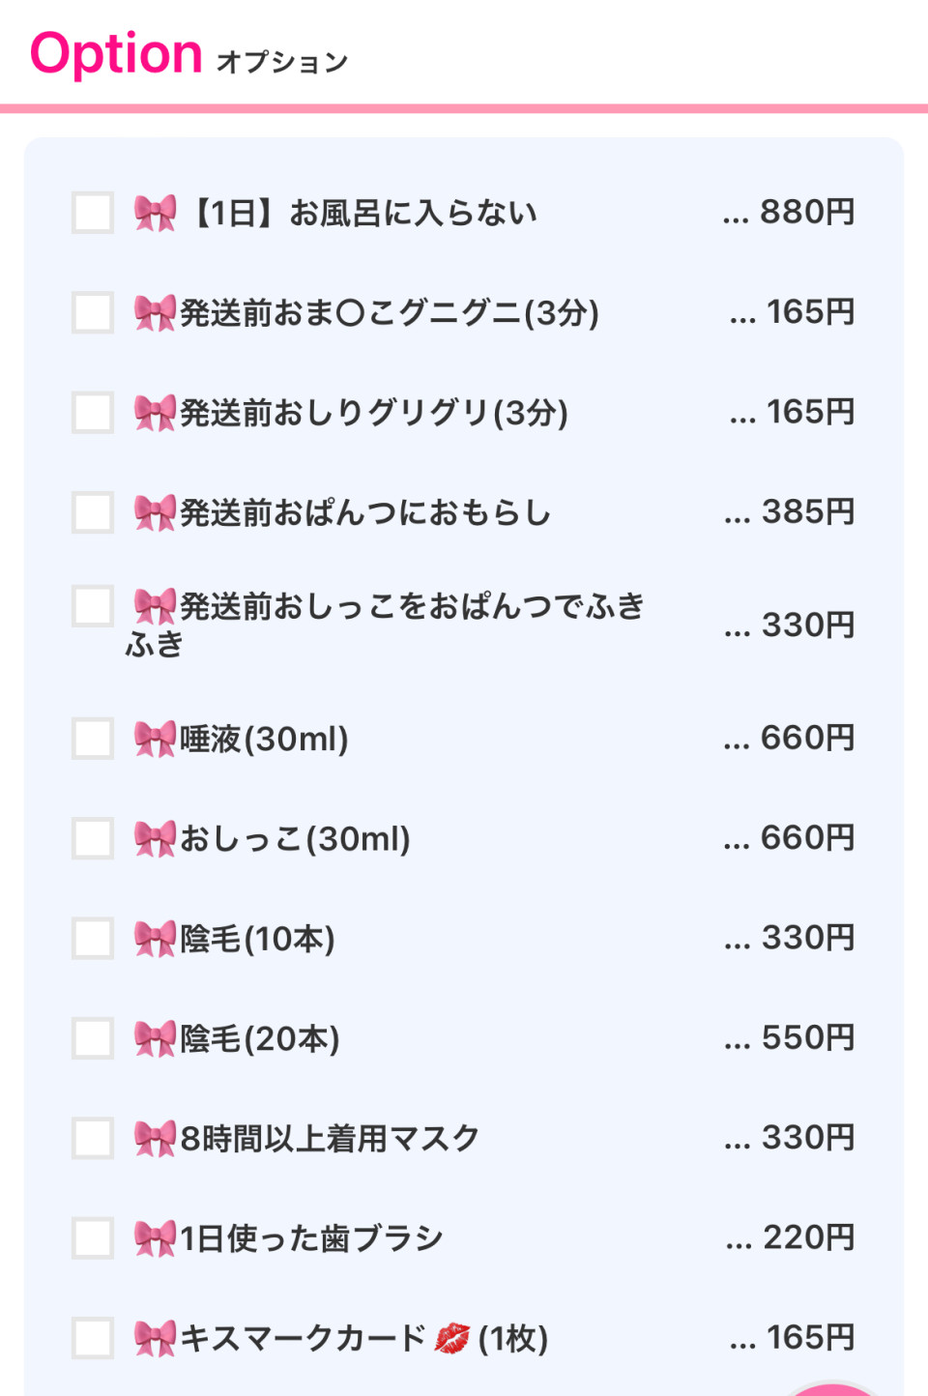Screen dimensions: 928x1396
Task: Tap the ribbon icon before 1日使った歯ブラシ
Action: [x=155, y=1237]
